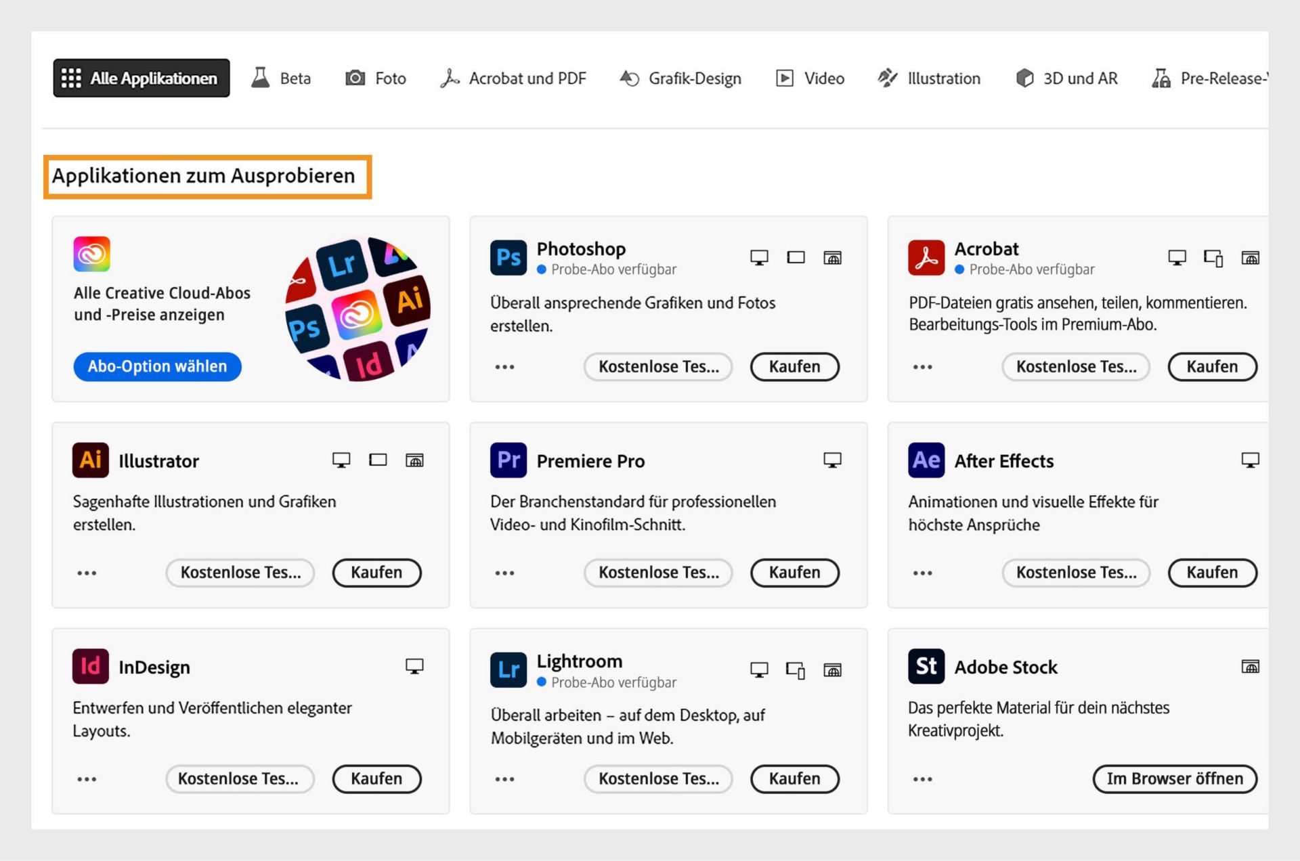This screenshot has height=861, width=1300.
Task: Click the Applikationen zum Ausprobieren heading
Action: (x=204, y=176)
